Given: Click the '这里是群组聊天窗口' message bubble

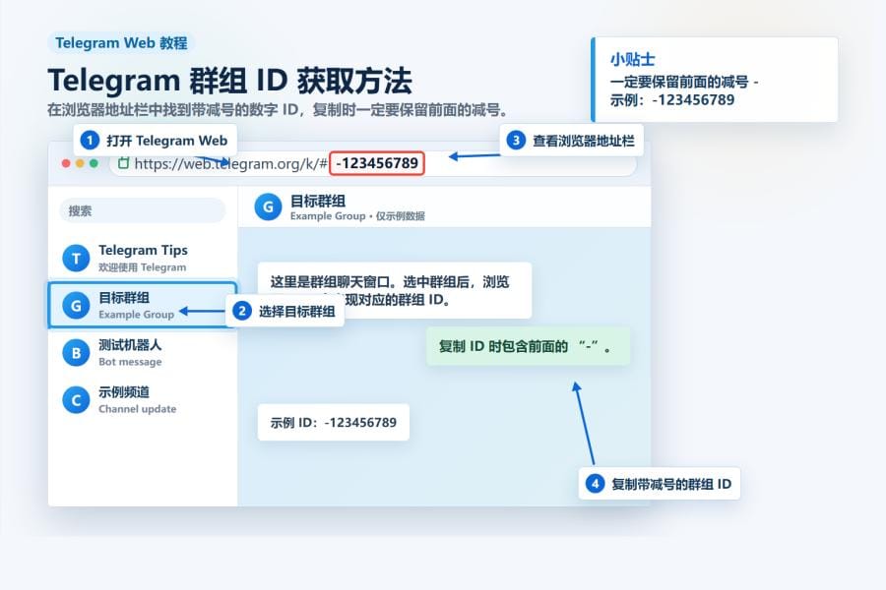Looking at the screenshot, I should pos(395,290).
